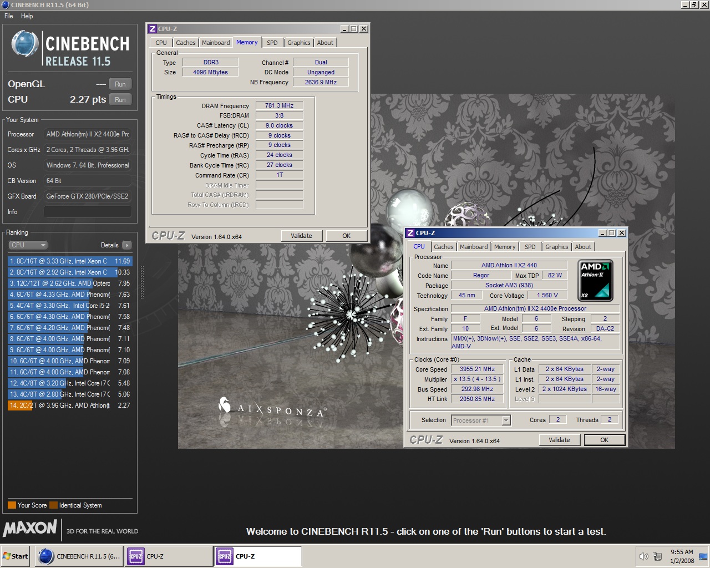Click the HT Link value 2050.85 MHz

click(477, 399)
